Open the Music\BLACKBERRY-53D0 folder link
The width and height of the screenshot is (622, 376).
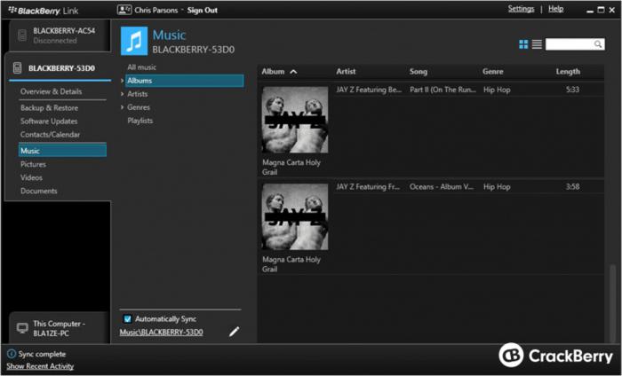coord(161,332)
